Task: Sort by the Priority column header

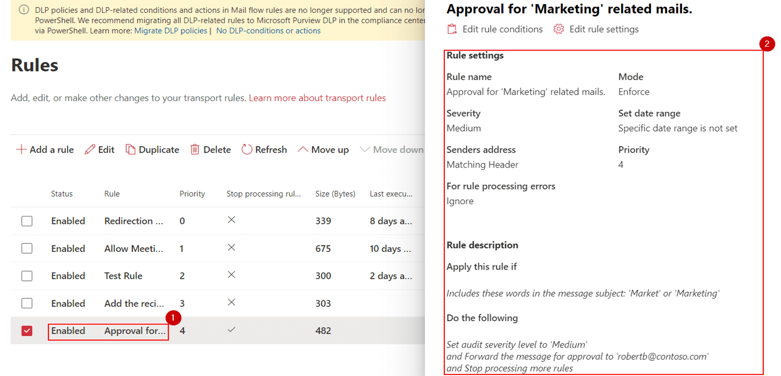Action: (x=192, y=194)
